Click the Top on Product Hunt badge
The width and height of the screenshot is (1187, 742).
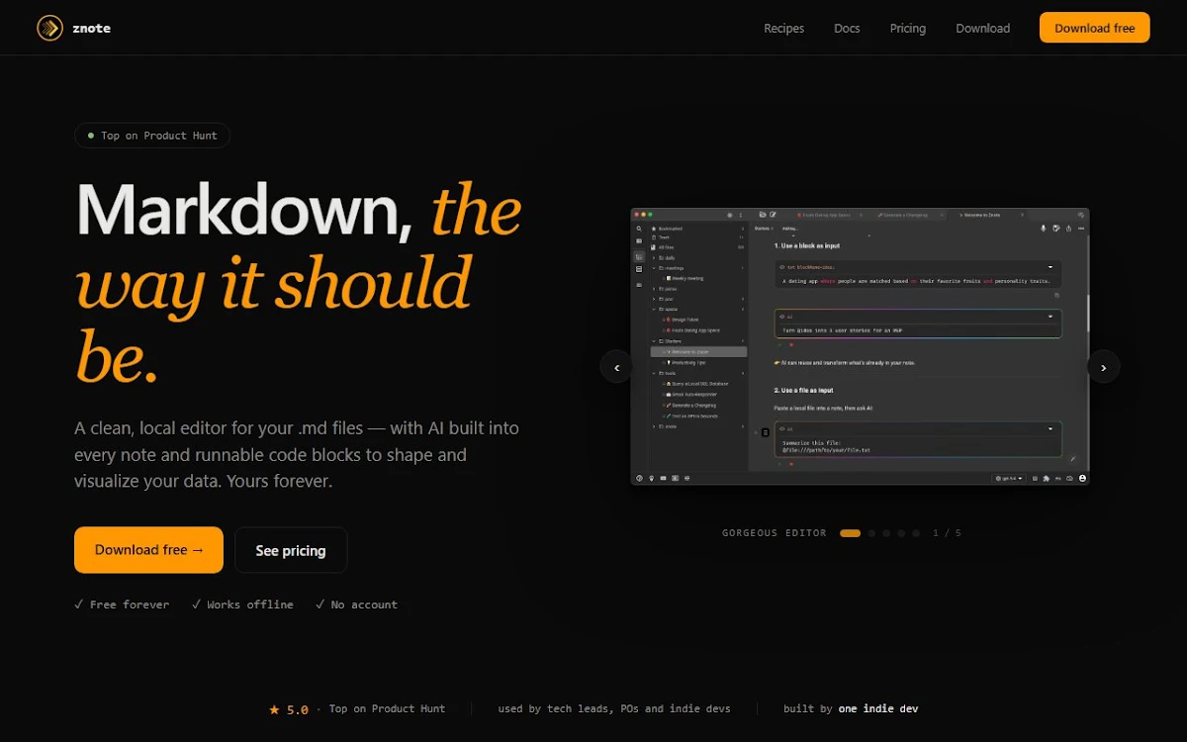[x=152, y=136]
